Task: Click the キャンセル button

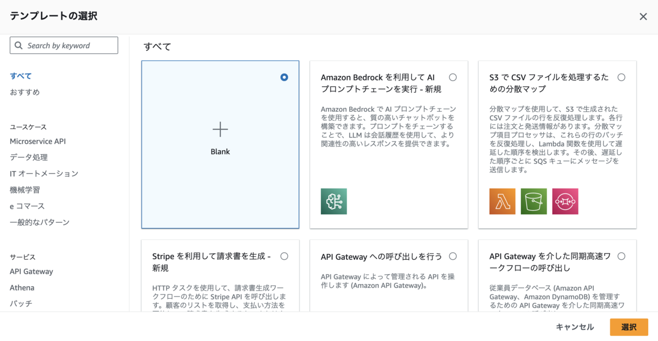Action: click(x=575, y=327)
